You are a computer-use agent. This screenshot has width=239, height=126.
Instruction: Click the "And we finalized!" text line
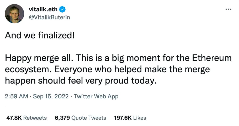40,35
